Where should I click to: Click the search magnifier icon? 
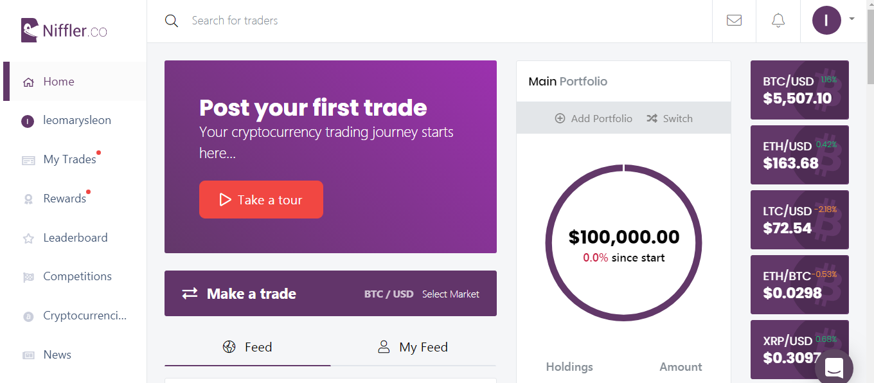172,21
